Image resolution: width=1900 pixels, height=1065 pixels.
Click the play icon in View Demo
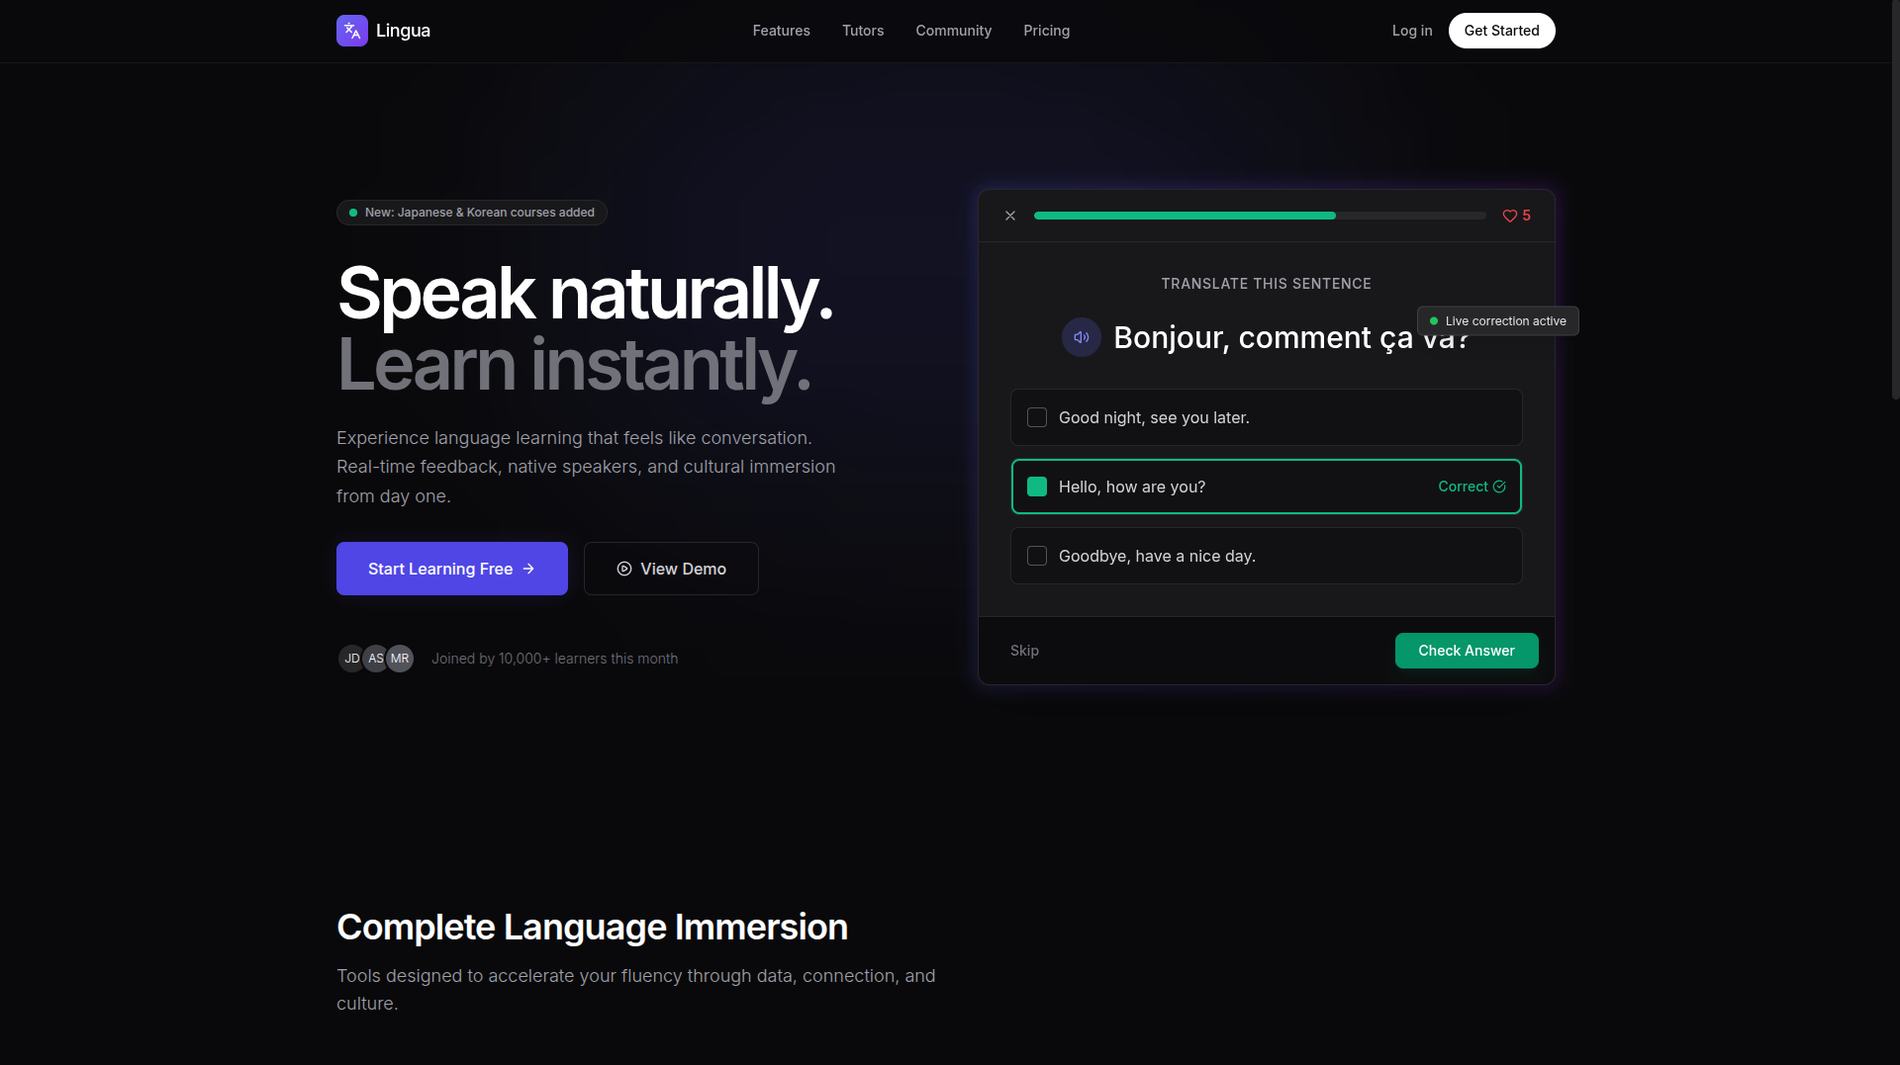624,569
